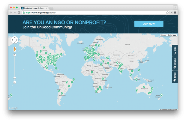Viewport: 186px width, 122px height.
Task: Select The Latest browser tab
Action: (x=34, y=8)
